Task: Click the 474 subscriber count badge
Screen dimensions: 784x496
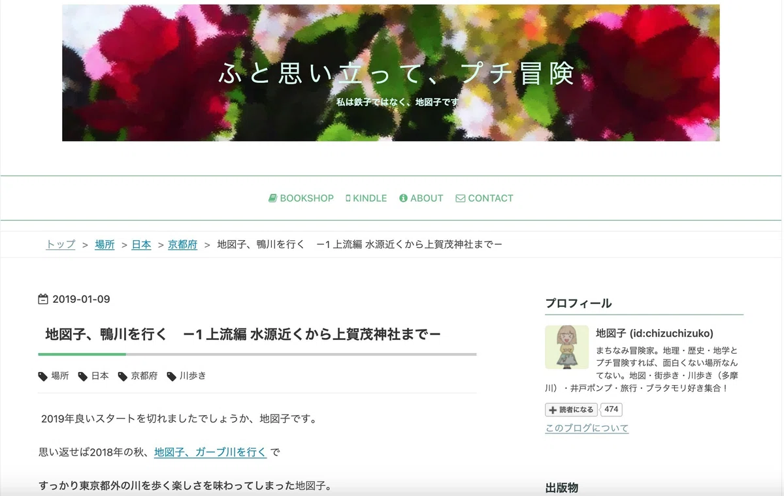Action: (612, 410)
